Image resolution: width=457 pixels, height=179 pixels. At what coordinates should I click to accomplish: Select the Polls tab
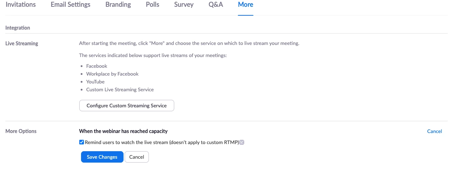coord(152,5)
